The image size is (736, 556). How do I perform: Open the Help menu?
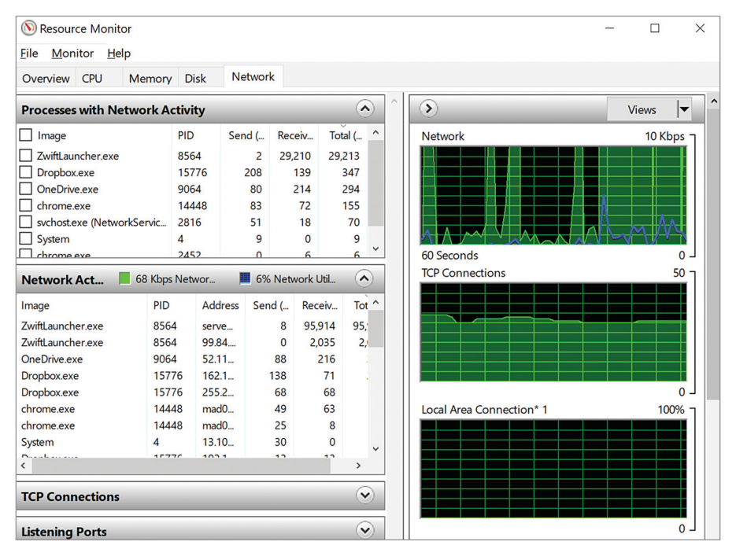[119, 53]
